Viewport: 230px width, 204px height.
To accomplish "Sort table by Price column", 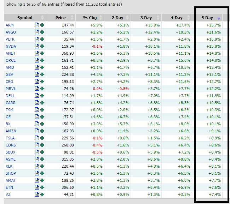I will (x=61, y=18).
